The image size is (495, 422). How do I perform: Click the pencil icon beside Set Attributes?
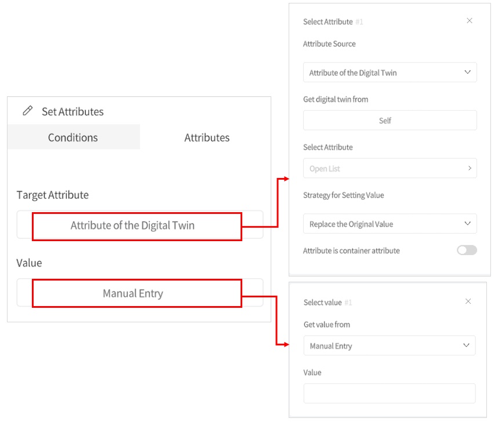27,111
